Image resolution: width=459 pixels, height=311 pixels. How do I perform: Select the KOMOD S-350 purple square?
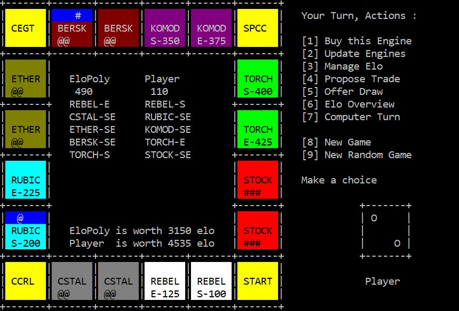tap(165, 28)
